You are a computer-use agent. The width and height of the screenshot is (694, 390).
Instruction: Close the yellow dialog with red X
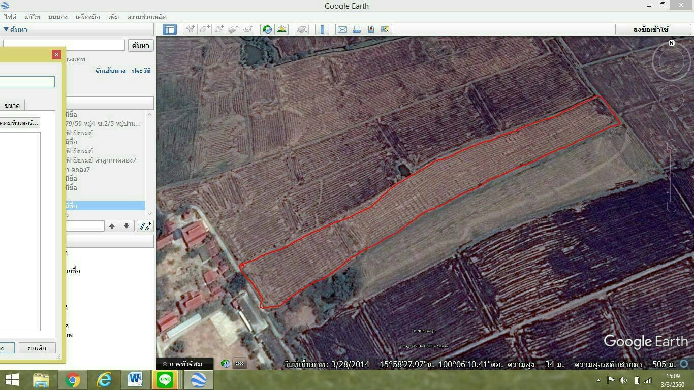click(x=57, y=54)
